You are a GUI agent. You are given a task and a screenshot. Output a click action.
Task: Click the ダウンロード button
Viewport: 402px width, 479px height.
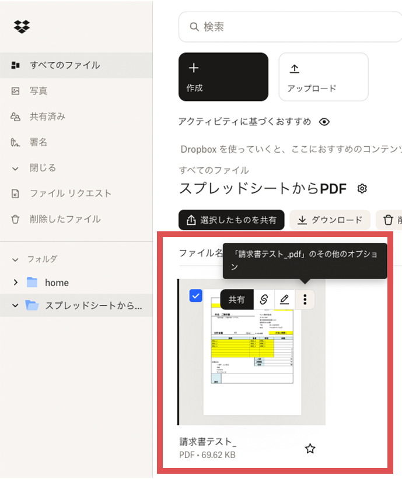point(330,220)
